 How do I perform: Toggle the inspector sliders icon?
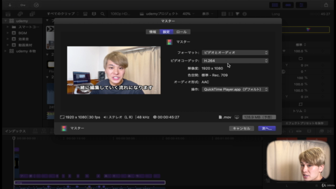coord(301,5)
